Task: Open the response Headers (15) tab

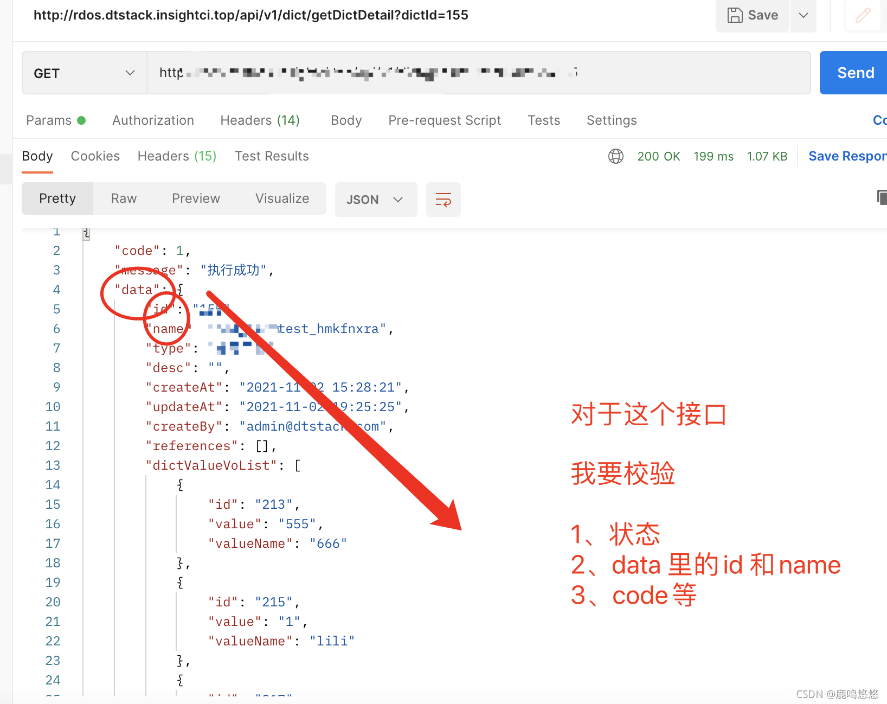Action: [177, 156]
